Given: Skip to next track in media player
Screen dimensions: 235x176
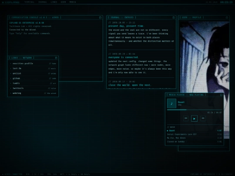Looking at the screenshot, I should coord(203,118).
